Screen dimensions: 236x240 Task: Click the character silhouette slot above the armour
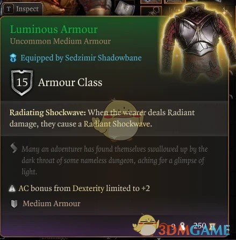pyautogui.click(x=151, y=11)
